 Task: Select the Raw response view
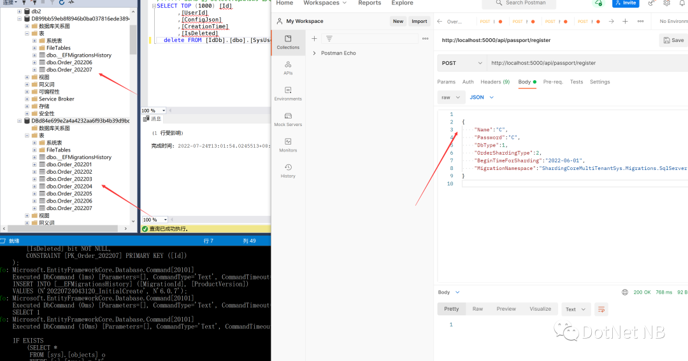pyautogui.click(x=477, y=309)
